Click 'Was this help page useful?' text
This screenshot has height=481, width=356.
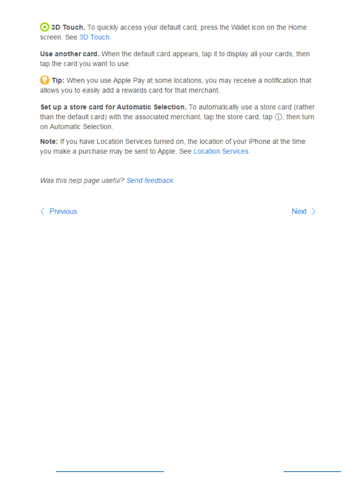coord(82,181)
